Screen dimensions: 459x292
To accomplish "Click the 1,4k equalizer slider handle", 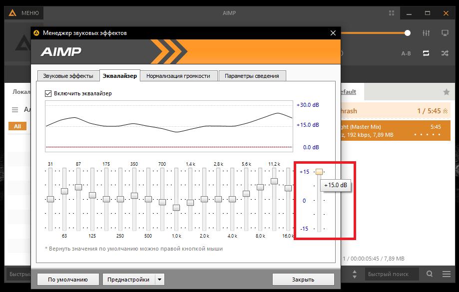I will tap(190, 203).
